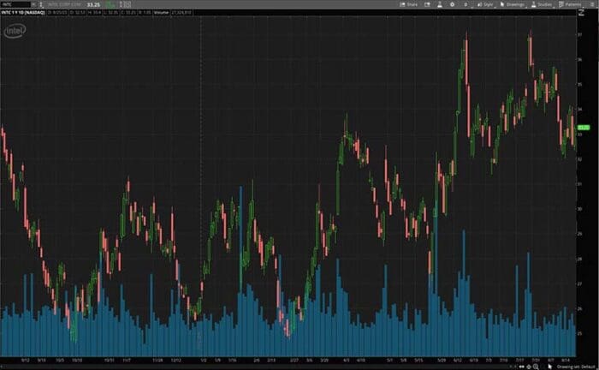Open the hamburger menu at toolbar end
Screen dimensions: 599x370
point(590,4)
